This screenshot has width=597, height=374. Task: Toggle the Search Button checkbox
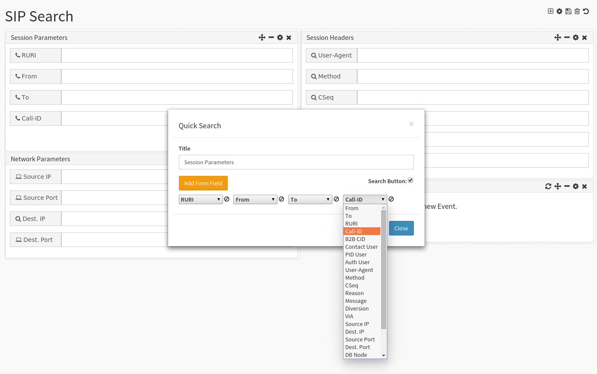[x=410, y=180]
